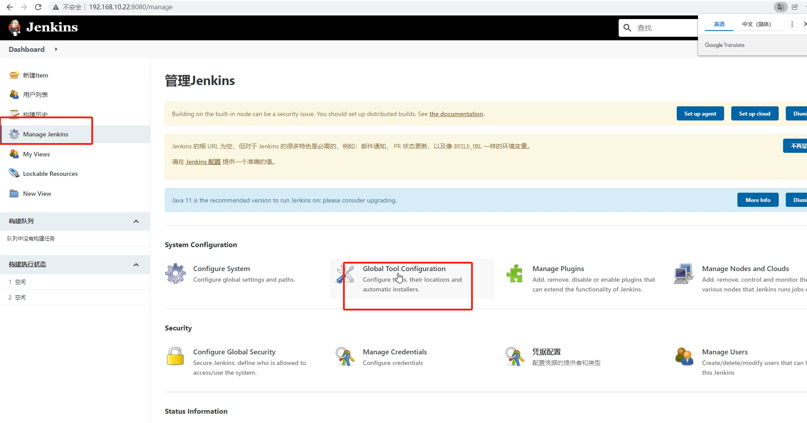Open Manage Nodes and Clouds link

point(745,268)
